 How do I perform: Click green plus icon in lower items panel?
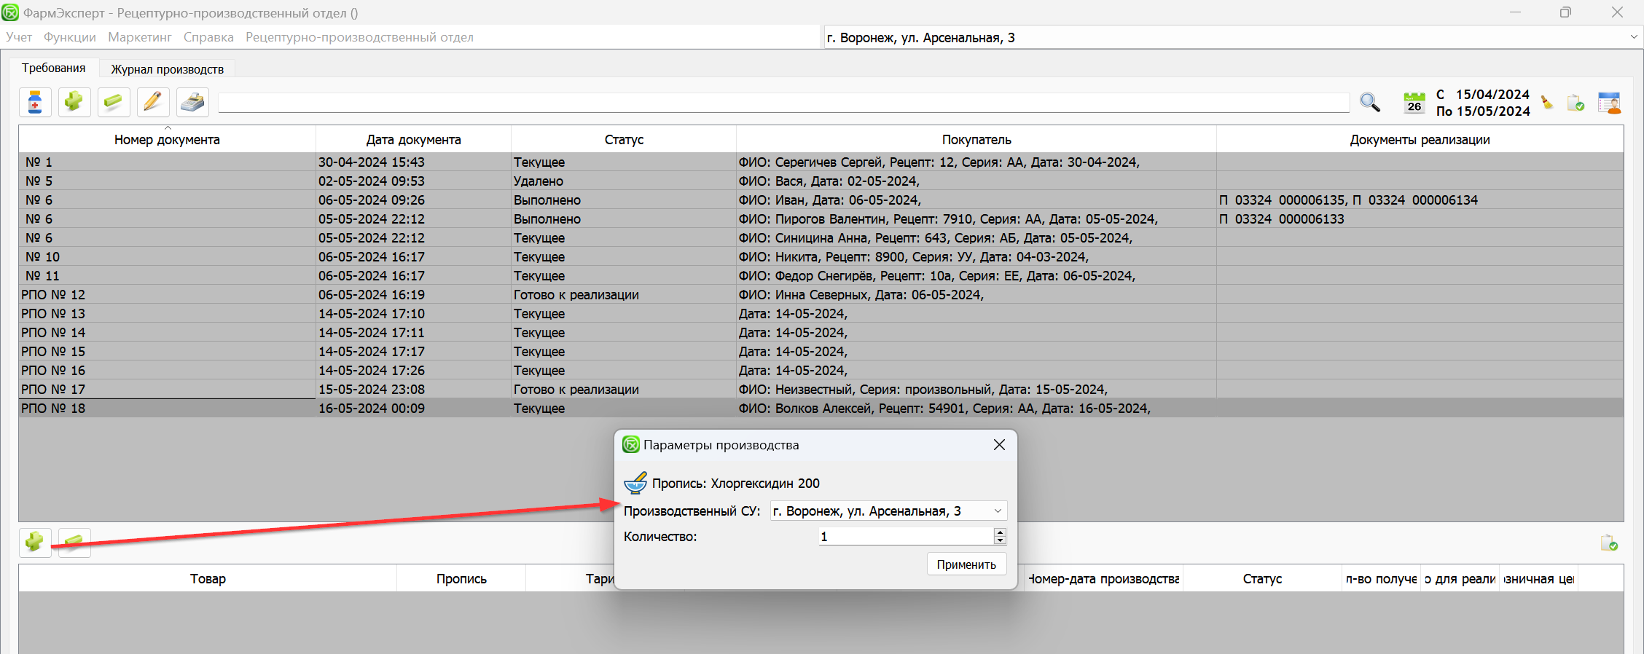pyautogui.click(x=35, y=542)
